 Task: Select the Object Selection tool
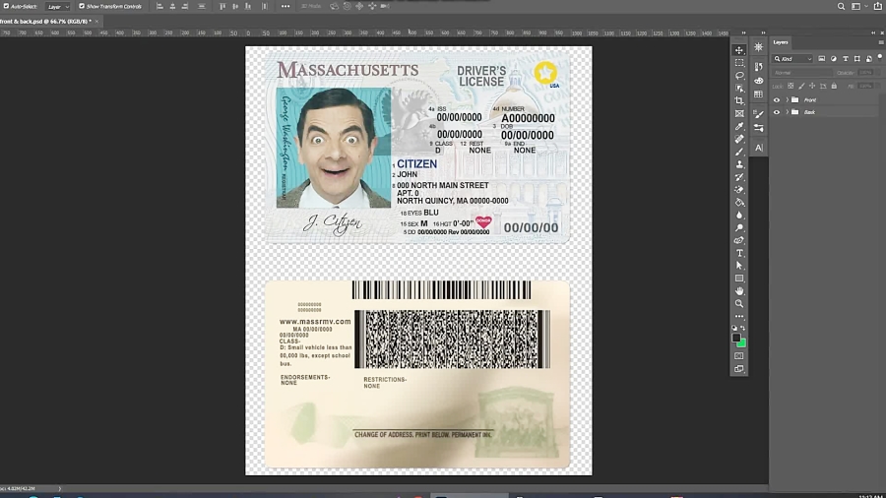coord(739,88)
